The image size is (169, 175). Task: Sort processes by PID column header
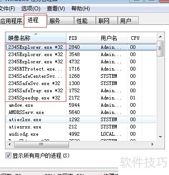click(82, 38)
